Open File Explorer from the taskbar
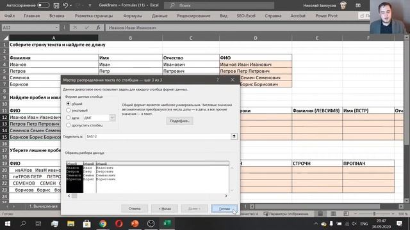 71,224
